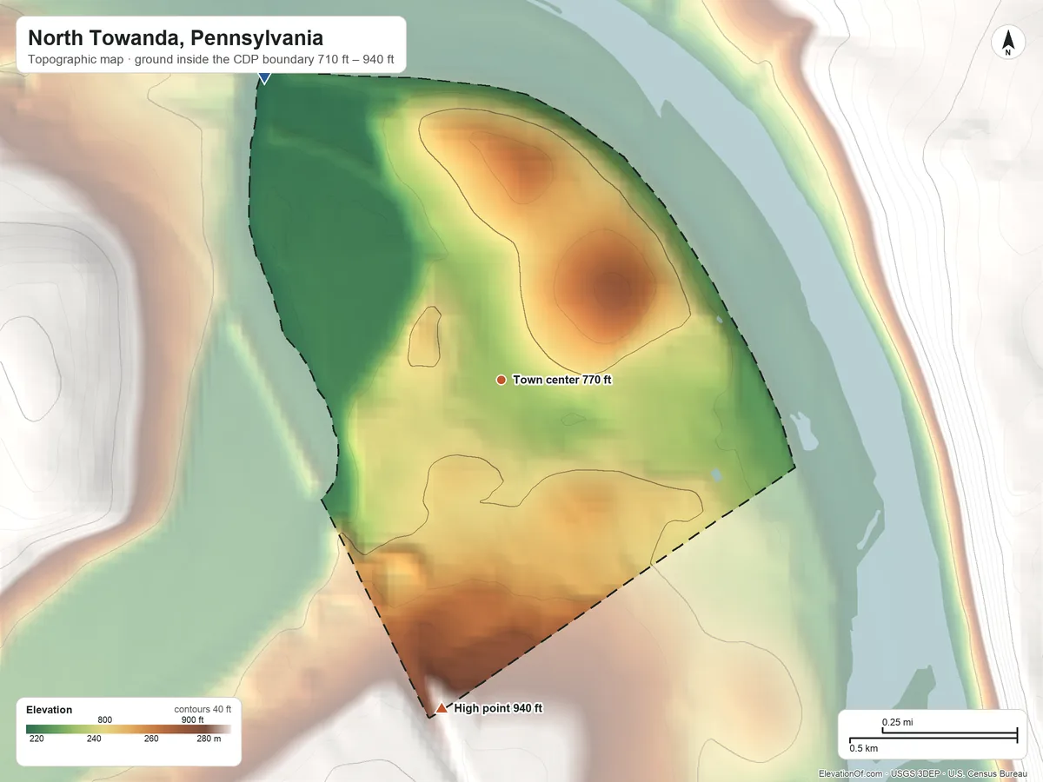The height and width of the screenshot is (782, 1043).
Task: Click the north arrow compass icon
Action: [1008, 43]
